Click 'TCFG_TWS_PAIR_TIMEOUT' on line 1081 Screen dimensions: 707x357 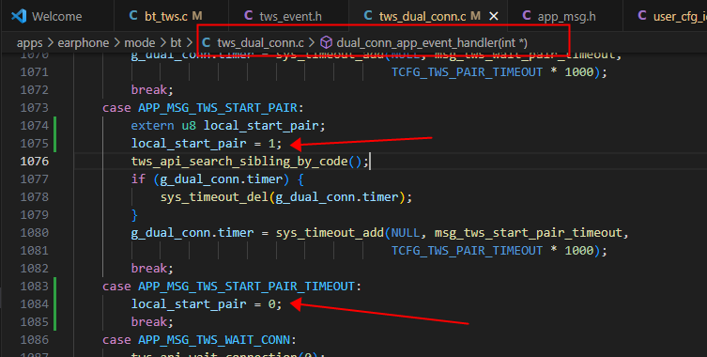[x=467, y=251]
